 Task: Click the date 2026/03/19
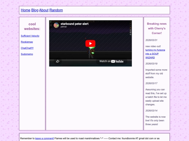(x=152, y=64)
